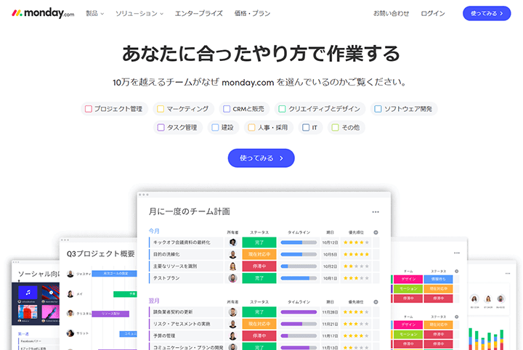Click music note thumbnail in social board
This screenshot has height=350, width=523.
pyautogui.click(x=28, y=293)
